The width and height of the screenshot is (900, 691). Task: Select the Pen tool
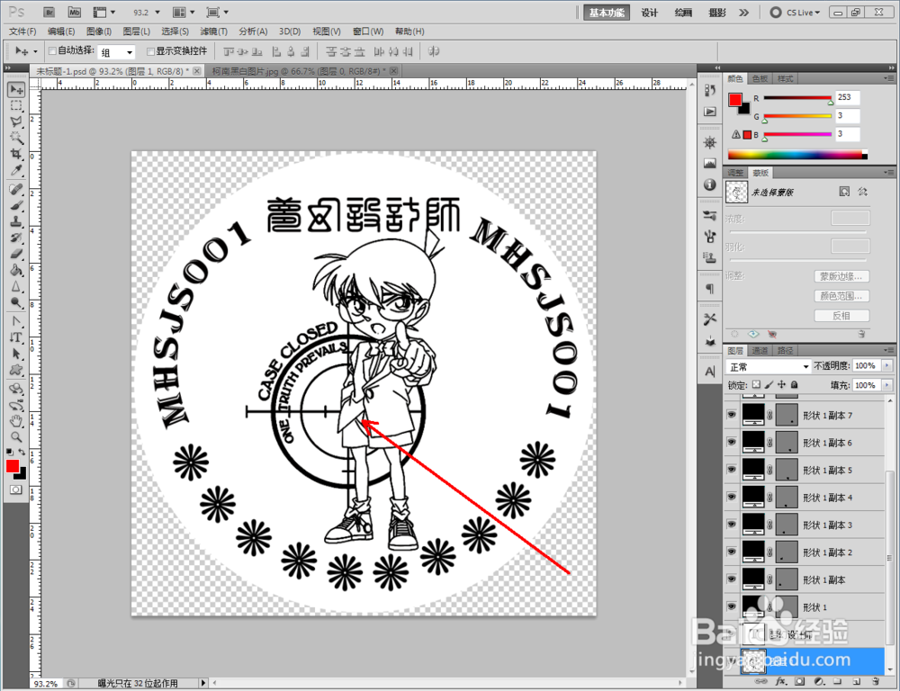tap(16, 321)
